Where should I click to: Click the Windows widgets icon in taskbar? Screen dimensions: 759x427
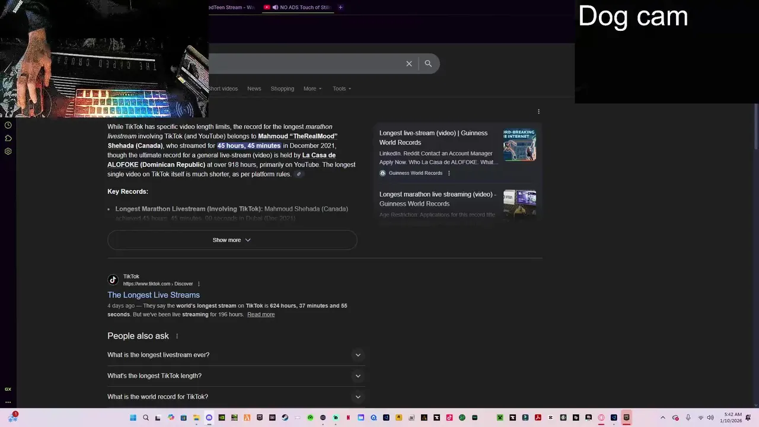[x=12, y=418]
